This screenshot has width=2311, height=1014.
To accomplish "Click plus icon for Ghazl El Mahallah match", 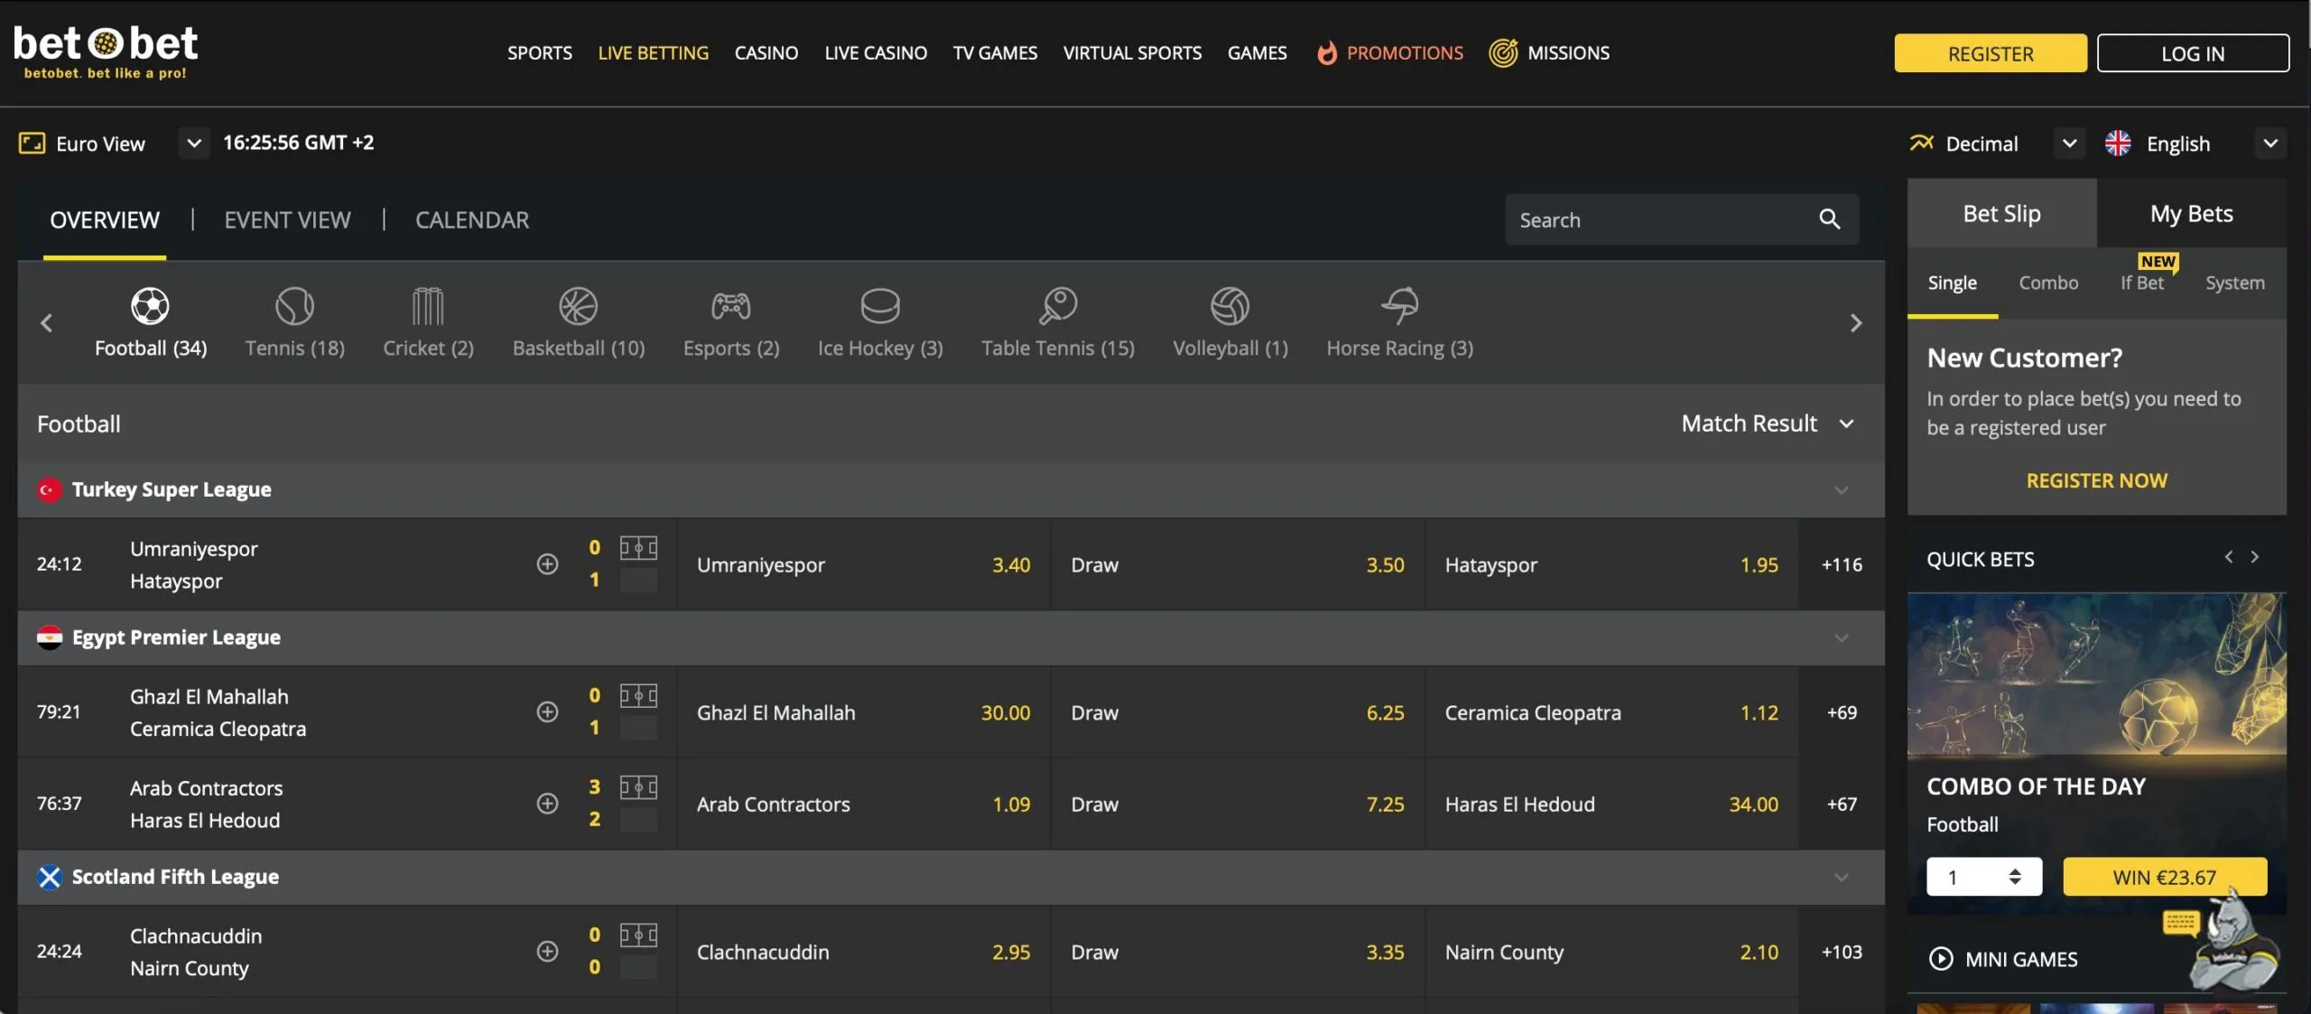I will 547,712.
